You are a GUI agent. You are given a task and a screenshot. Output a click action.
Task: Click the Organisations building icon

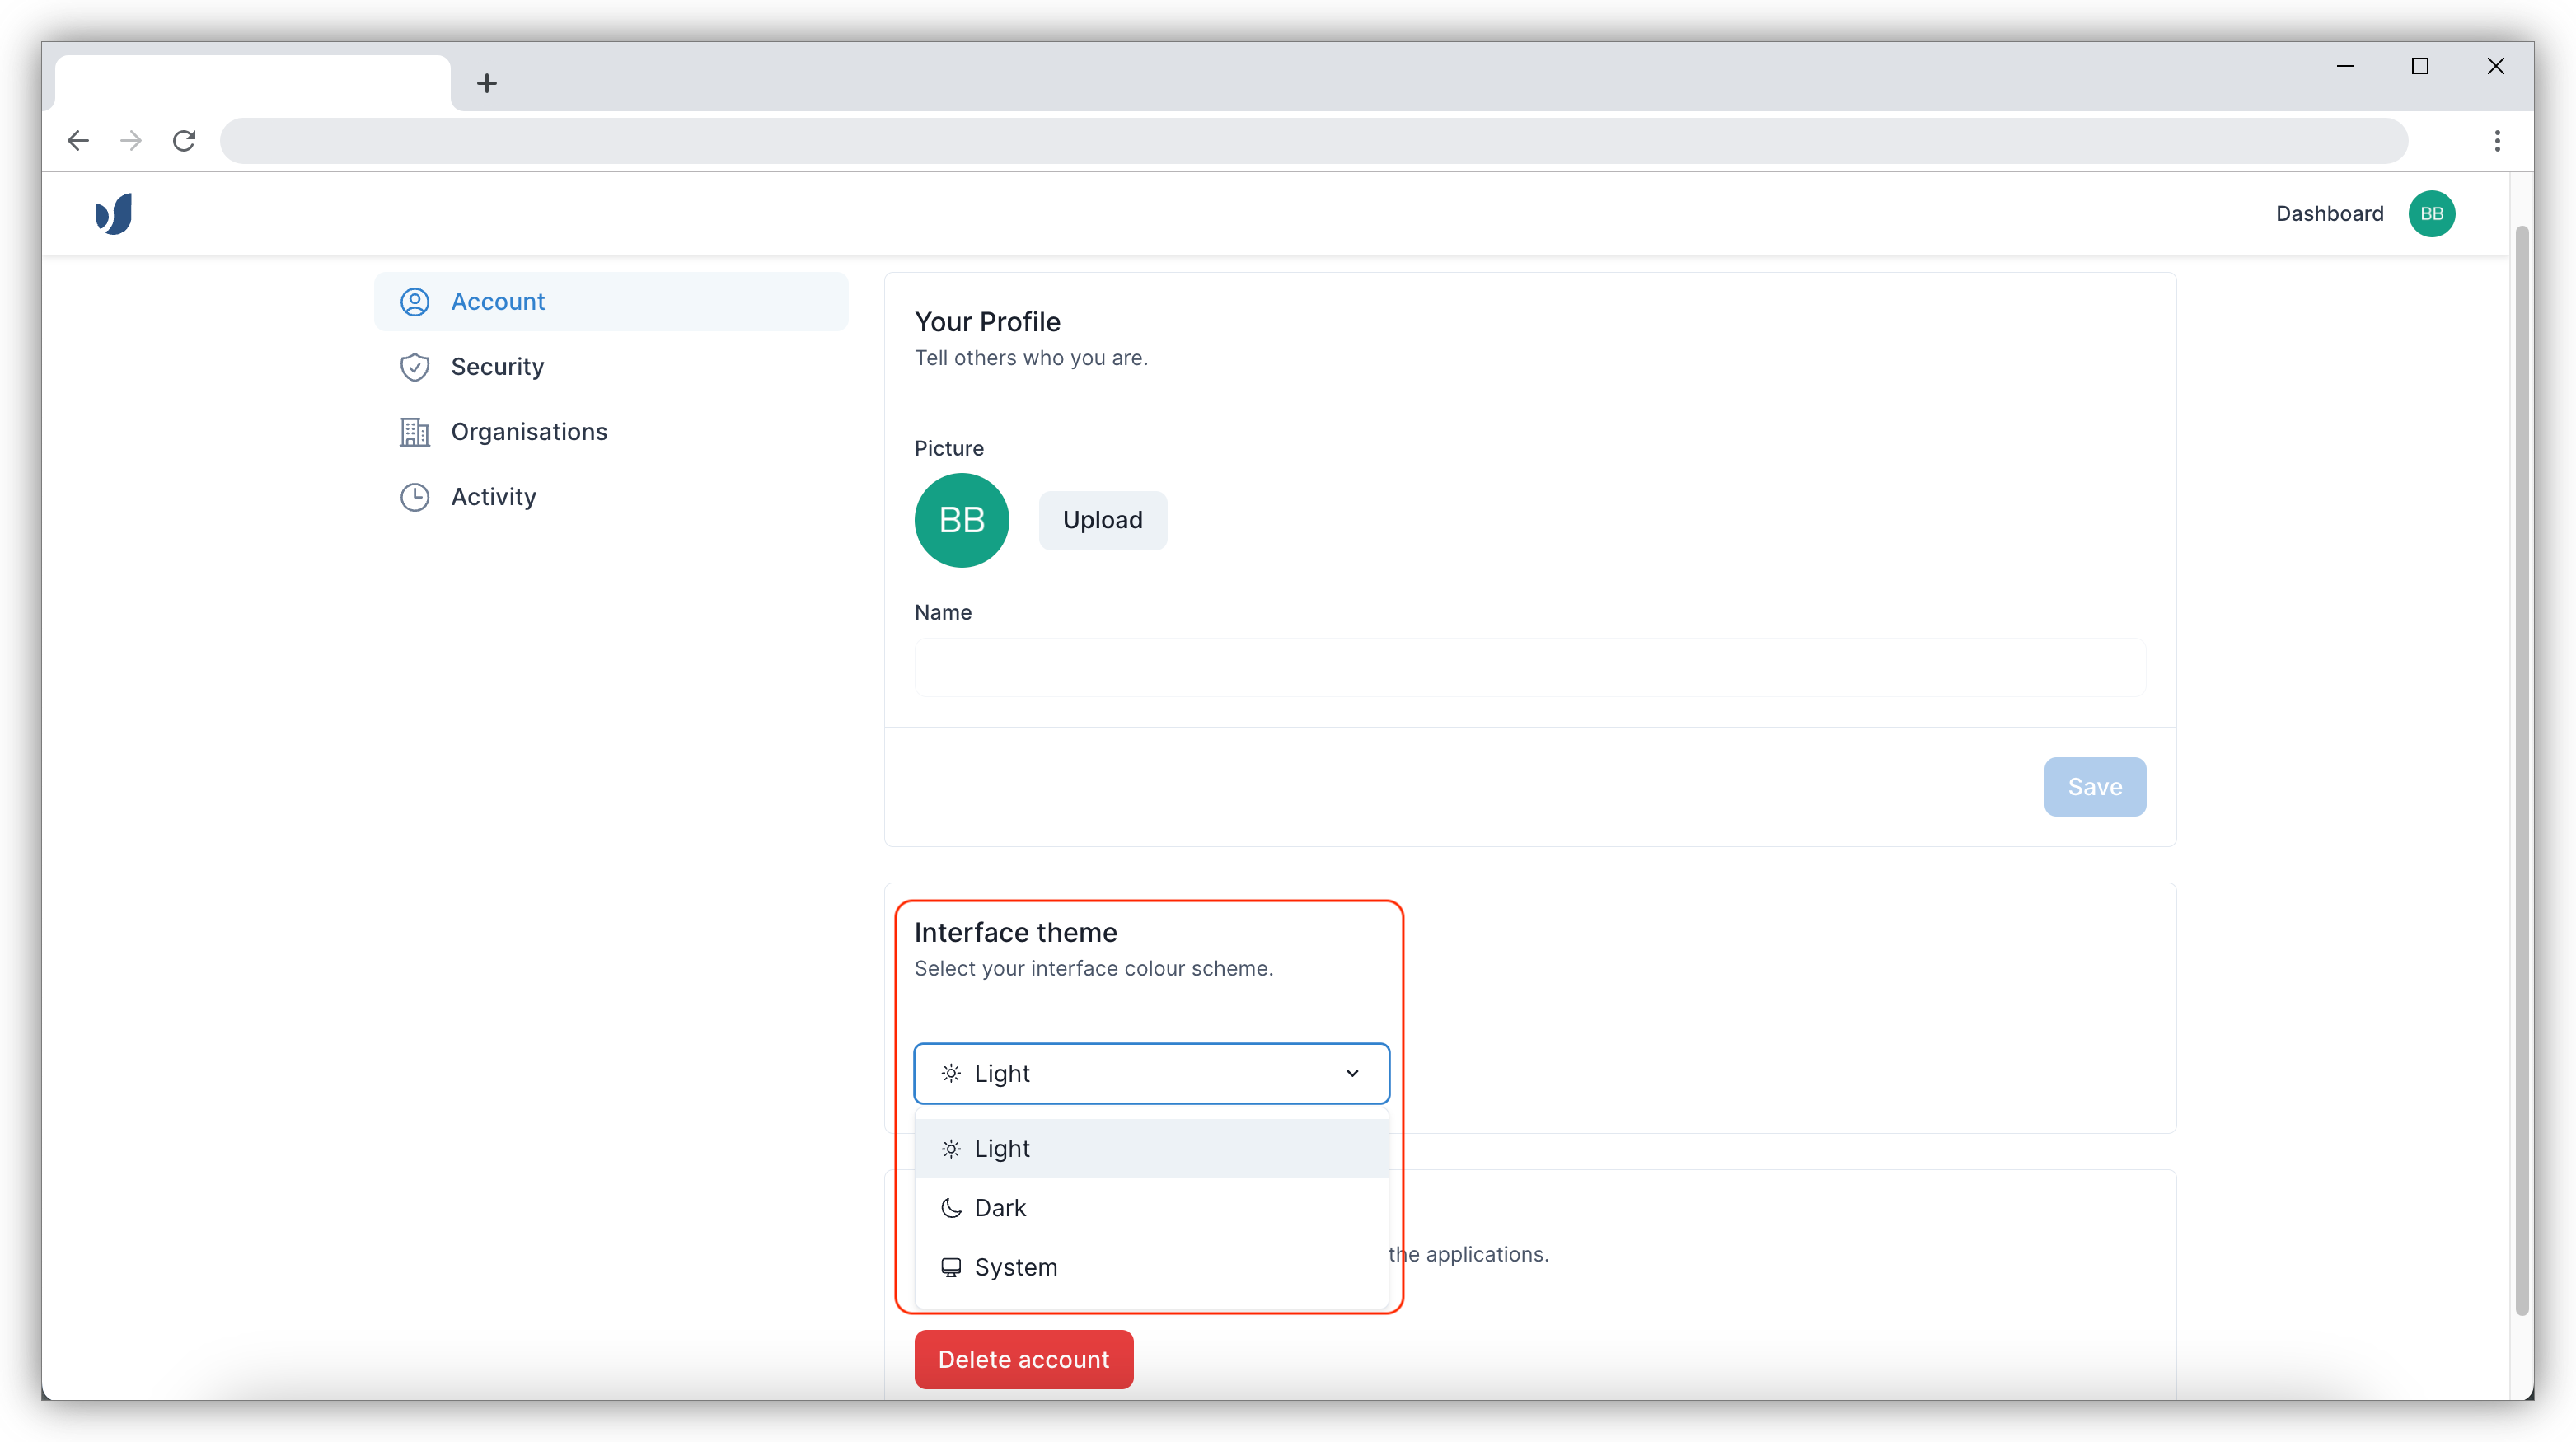(x=414, y=432)
